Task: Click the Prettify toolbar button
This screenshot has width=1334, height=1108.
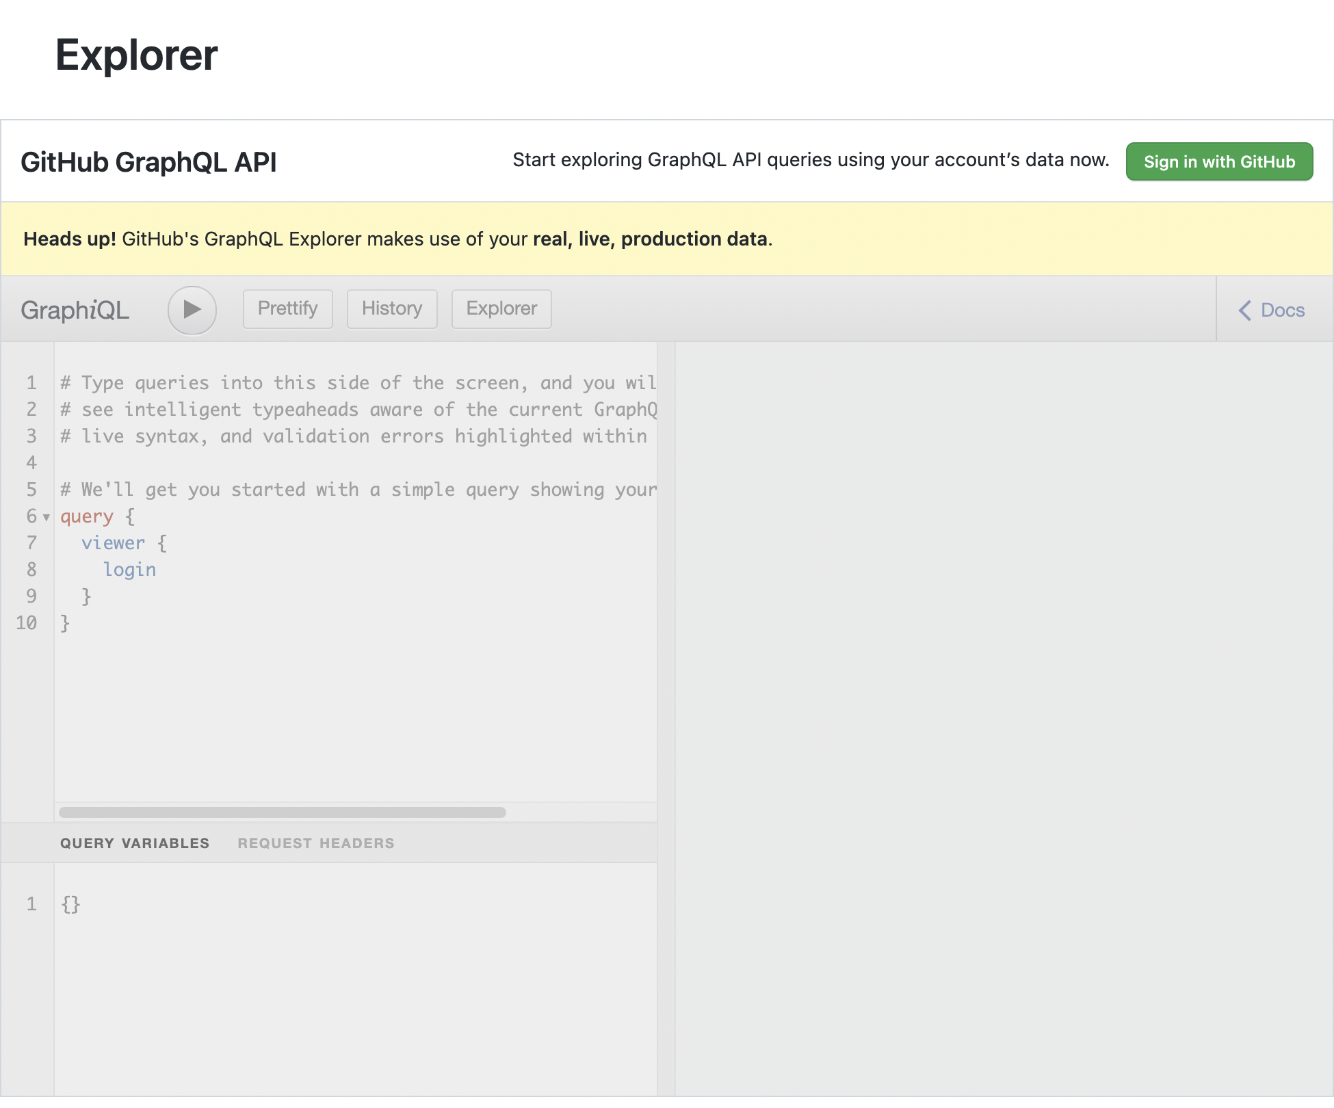Action: 287,308
